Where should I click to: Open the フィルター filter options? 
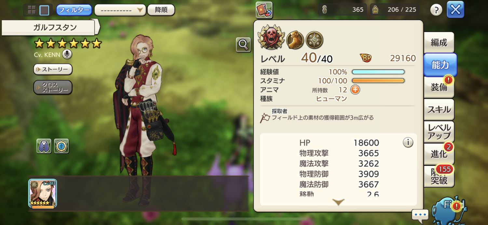[74, 10]
